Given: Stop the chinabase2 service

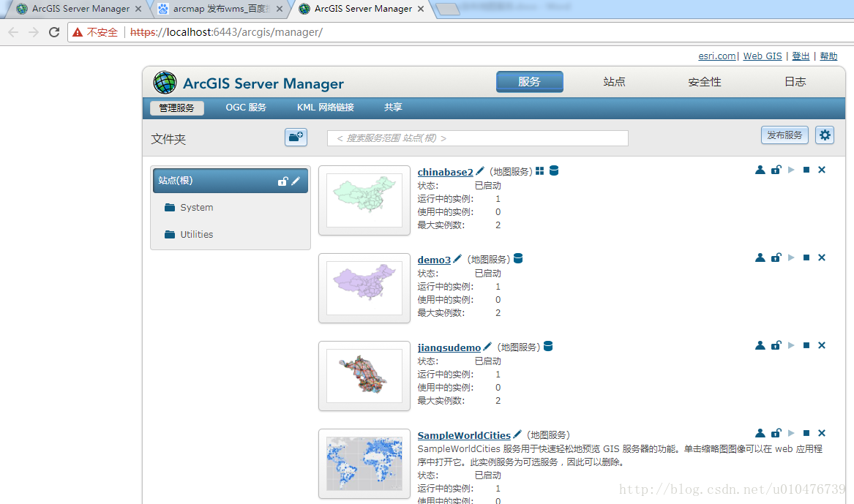Looking at the screenshot, I should 806,170.
